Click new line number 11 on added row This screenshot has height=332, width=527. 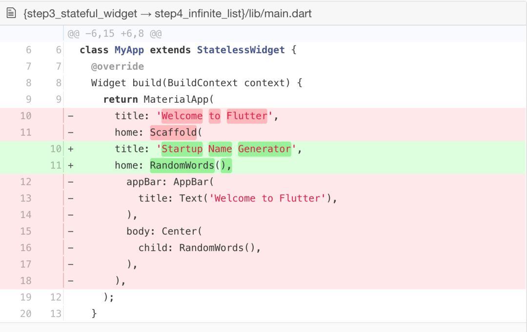56,166
